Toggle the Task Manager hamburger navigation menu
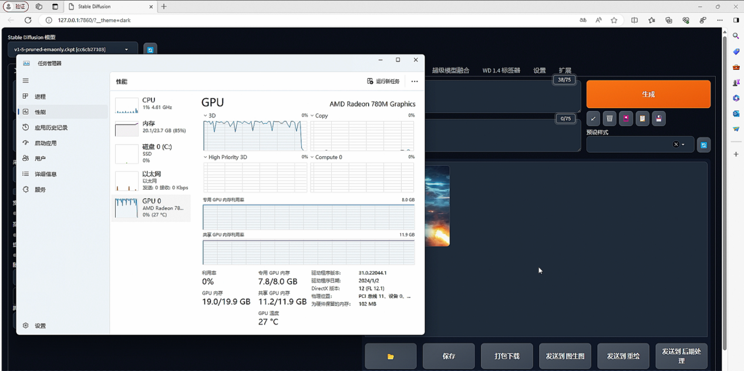 [x=26, y=81]
